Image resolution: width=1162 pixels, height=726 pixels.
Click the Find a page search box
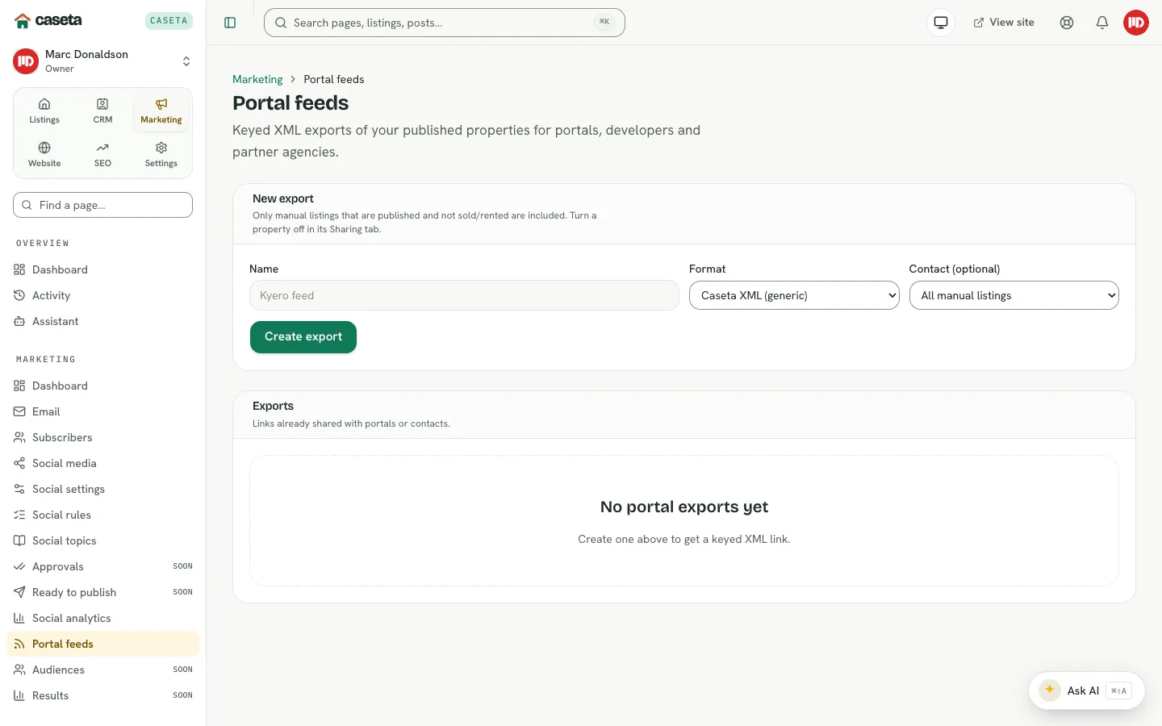(102, 205)
